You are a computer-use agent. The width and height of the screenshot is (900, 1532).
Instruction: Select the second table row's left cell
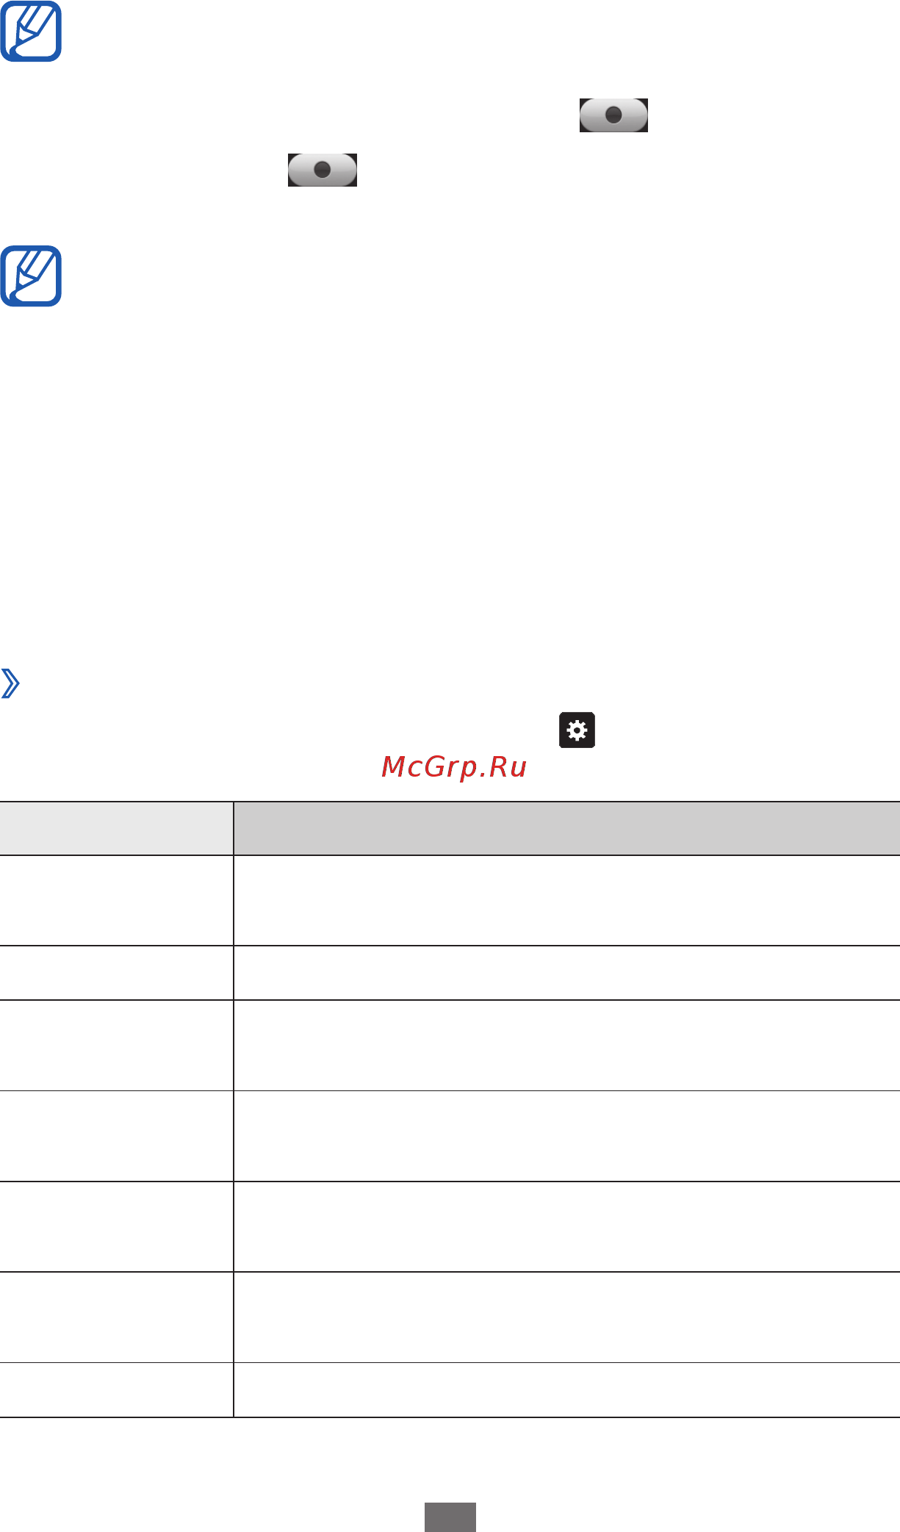pos(116,973)
